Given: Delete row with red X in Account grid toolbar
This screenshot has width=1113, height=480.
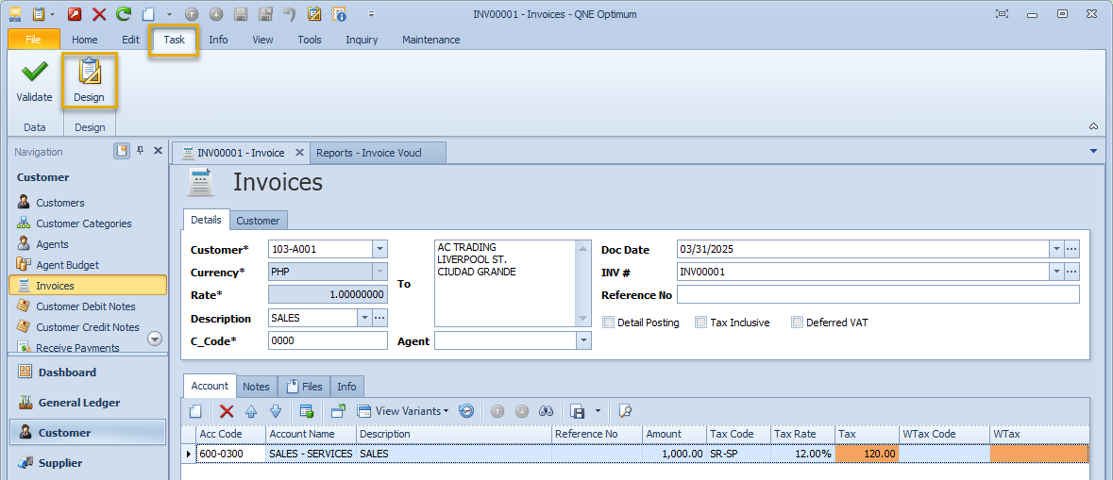Looking at the screenshot, I should pyautogui.click(x=227, y=410).
